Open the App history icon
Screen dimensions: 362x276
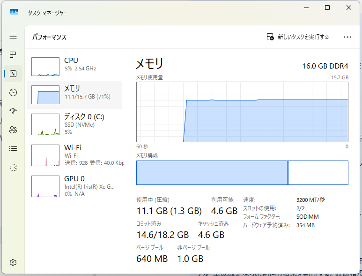[13, 92]
